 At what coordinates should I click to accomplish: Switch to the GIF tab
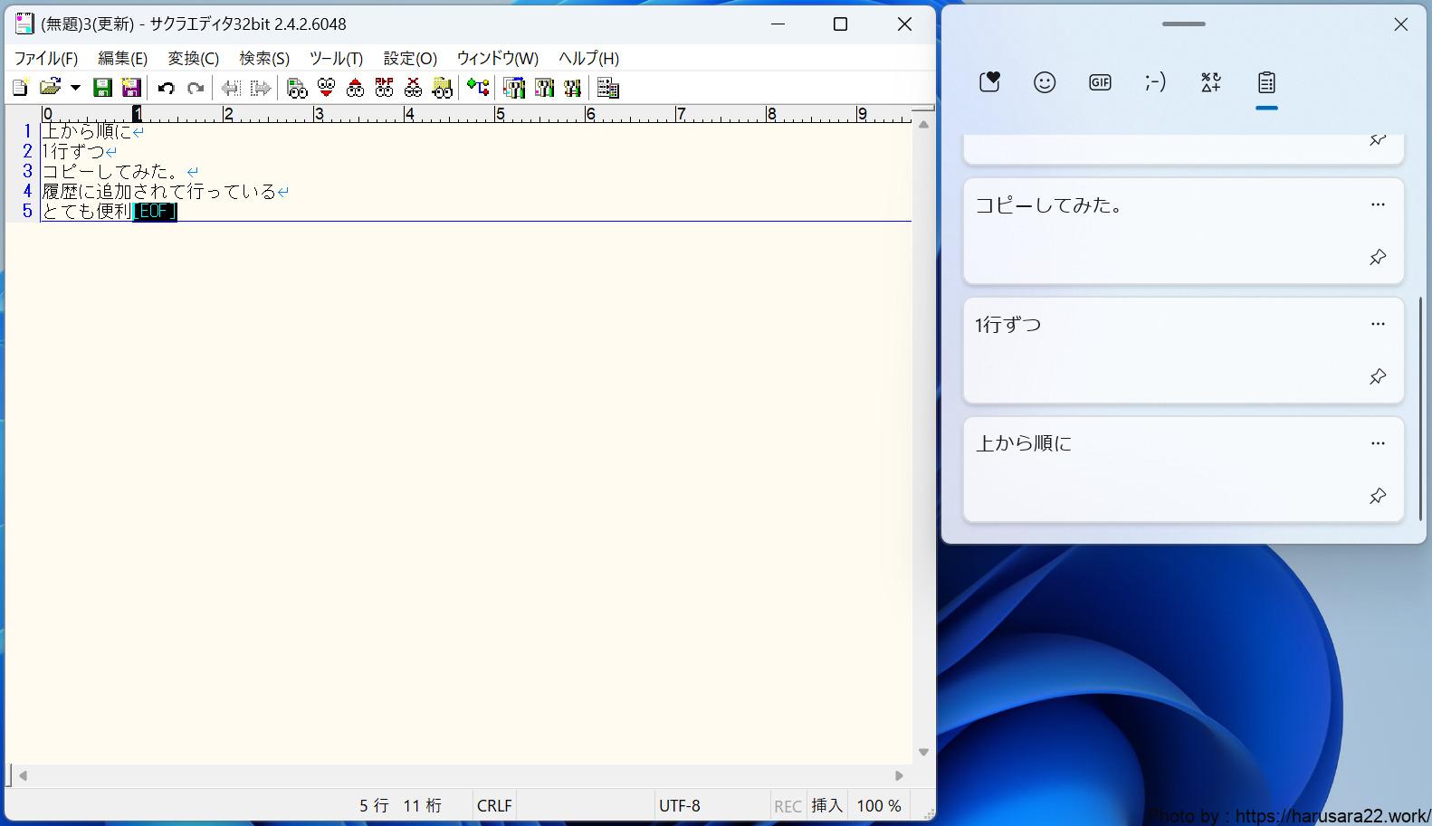coord(1100,83)
